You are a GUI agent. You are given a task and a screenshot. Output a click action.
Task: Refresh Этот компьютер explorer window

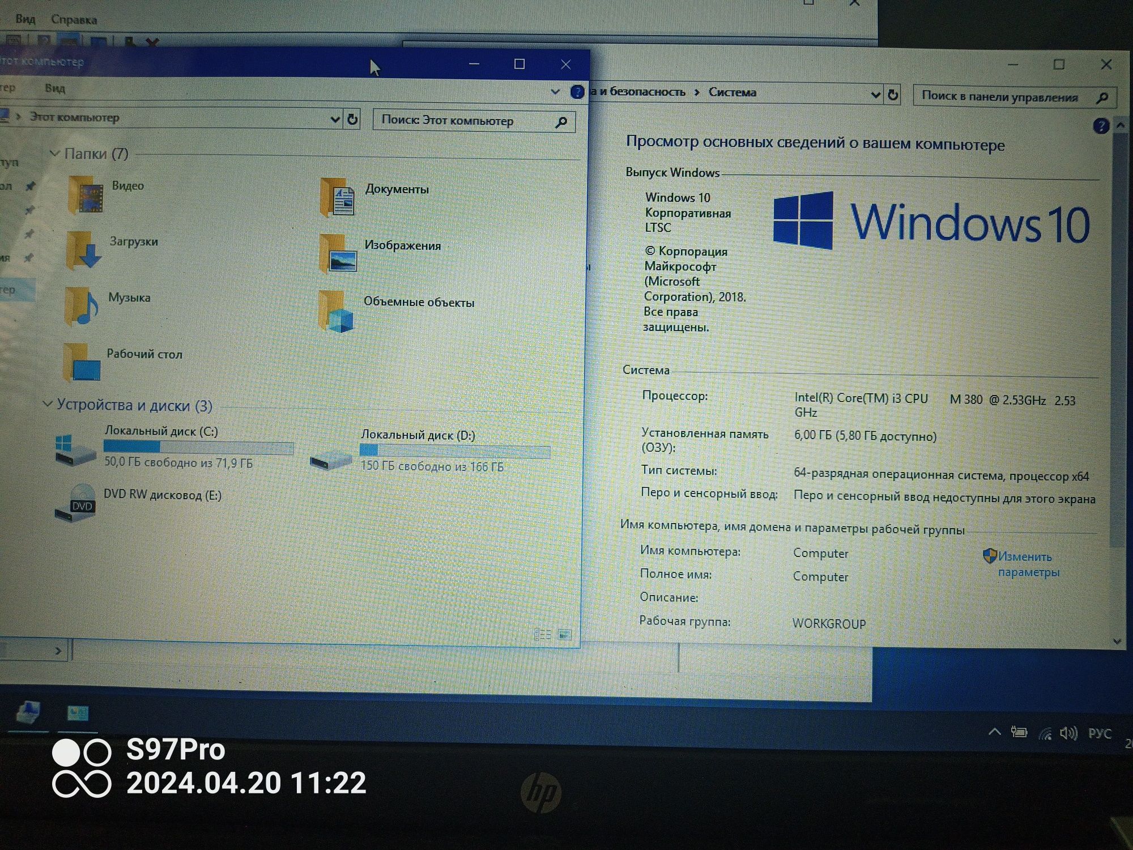(x=352, y=120)
